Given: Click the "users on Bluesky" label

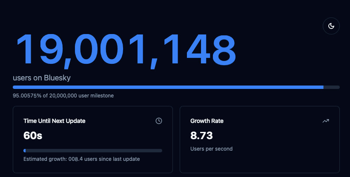Looking at the screenshot, I should pos(42,78).
